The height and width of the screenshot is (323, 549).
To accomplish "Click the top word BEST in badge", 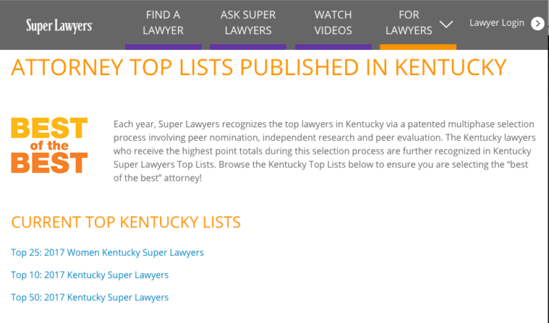I will point(49,128).
